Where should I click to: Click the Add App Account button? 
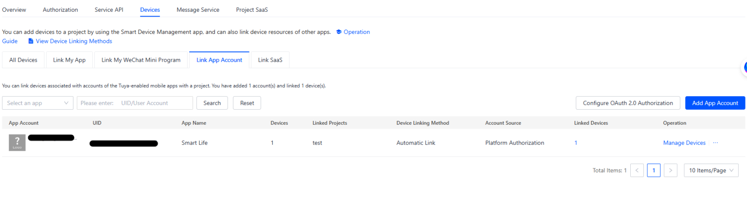[x=715, y=103]
